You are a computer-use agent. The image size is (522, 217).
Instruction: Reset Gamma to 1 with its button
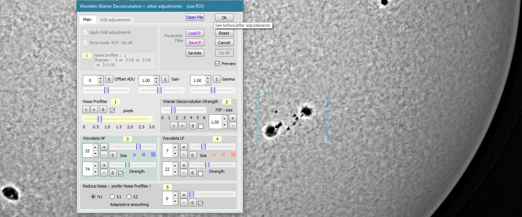[x=217, y=79]
